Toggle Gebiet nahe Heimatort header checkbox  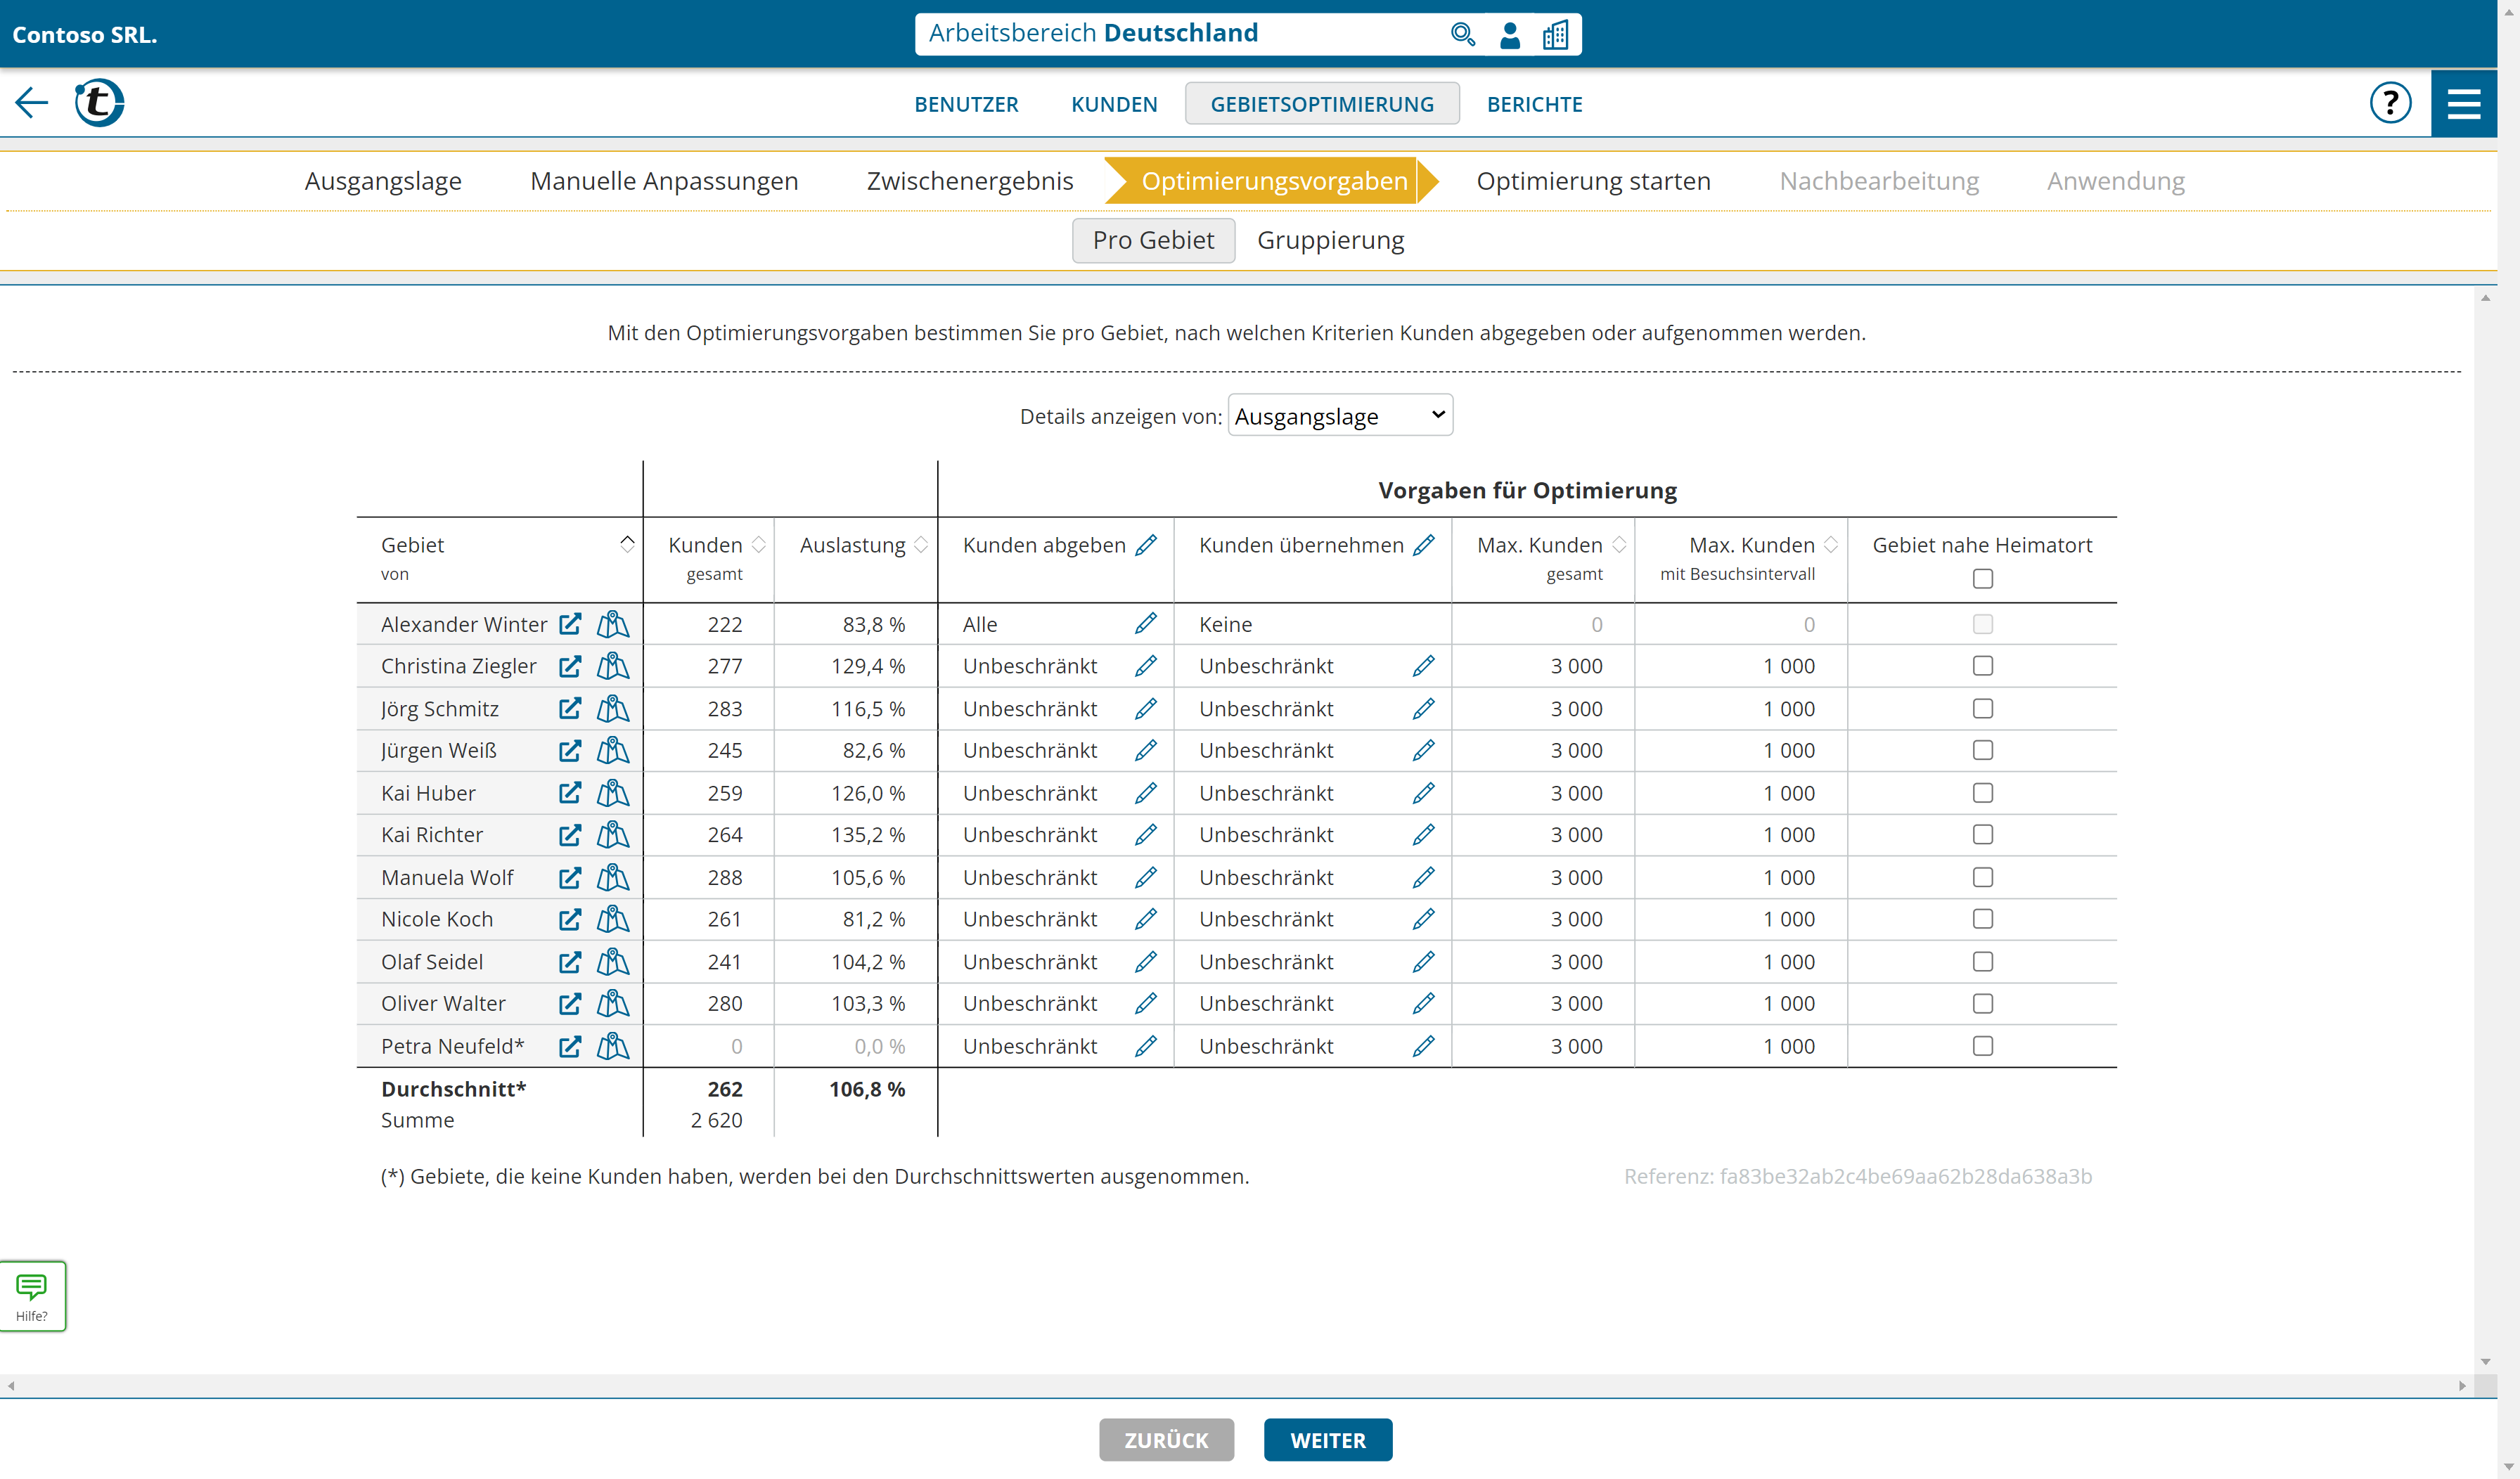[x=1983, y=579]
